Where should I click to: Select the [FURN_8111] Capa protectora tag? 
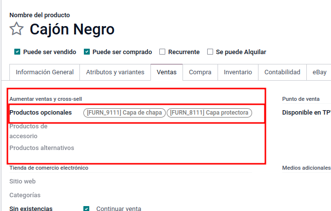pos(209,113)
